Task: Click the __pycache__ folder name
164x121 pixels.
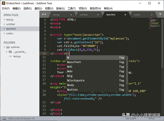Action: [x=20, y=52]
